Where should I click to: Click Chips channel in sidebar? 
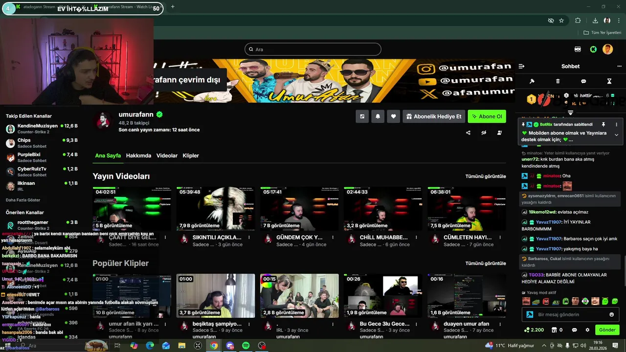click(42, 143)
